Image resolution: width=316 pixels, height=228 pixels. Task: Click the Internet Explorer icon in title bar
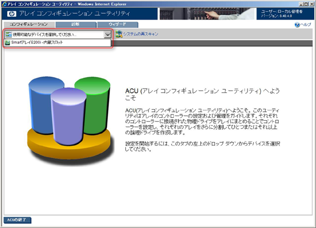4,4
